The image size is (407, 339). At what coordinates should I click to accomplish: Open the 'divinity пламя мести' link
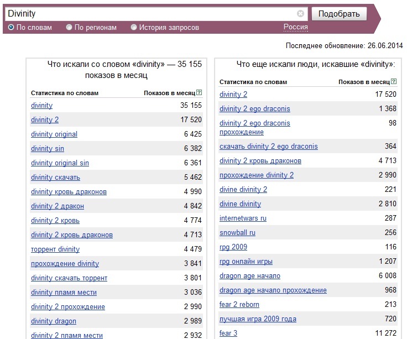64,293
